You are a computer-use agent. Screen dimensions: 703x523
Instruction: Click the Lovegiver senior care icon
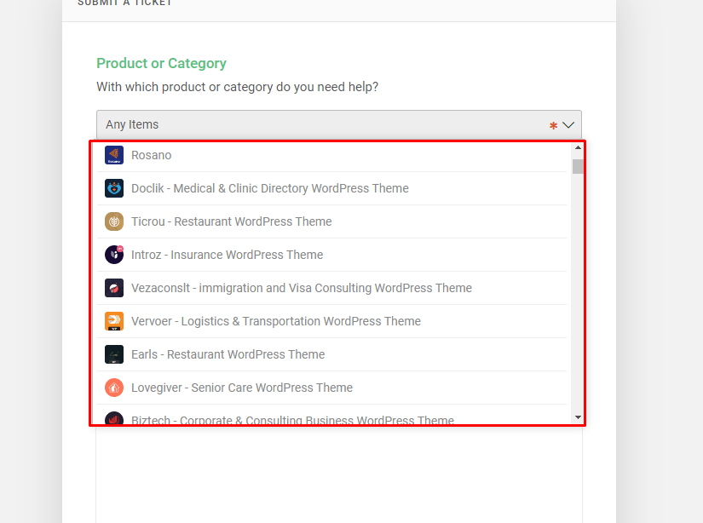(x=114, y=388)
